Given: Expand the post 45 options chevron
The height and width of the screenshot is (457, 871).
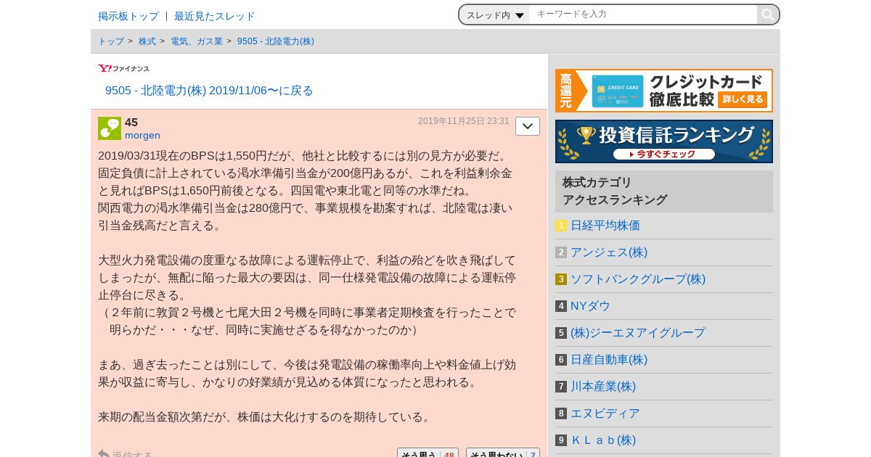Looking at the screenshot, I should coord(528,126).
